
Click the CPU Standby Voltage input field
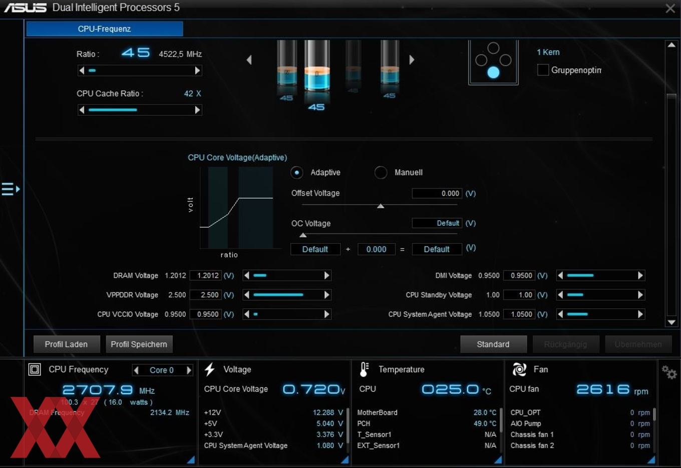pos(519,295)
